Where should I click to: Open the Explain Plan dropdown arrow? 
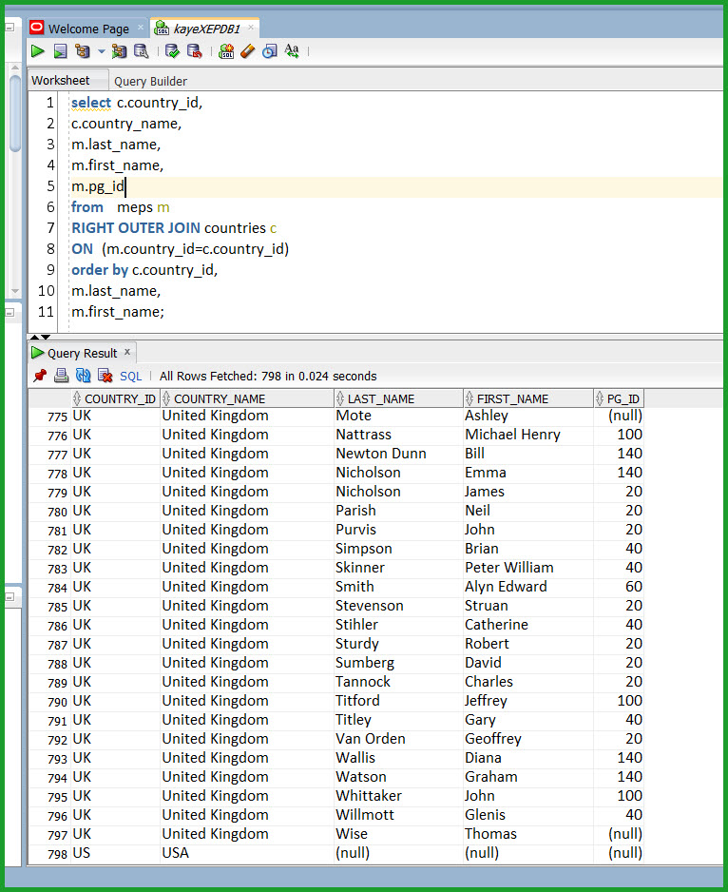(x=102, y=51)
